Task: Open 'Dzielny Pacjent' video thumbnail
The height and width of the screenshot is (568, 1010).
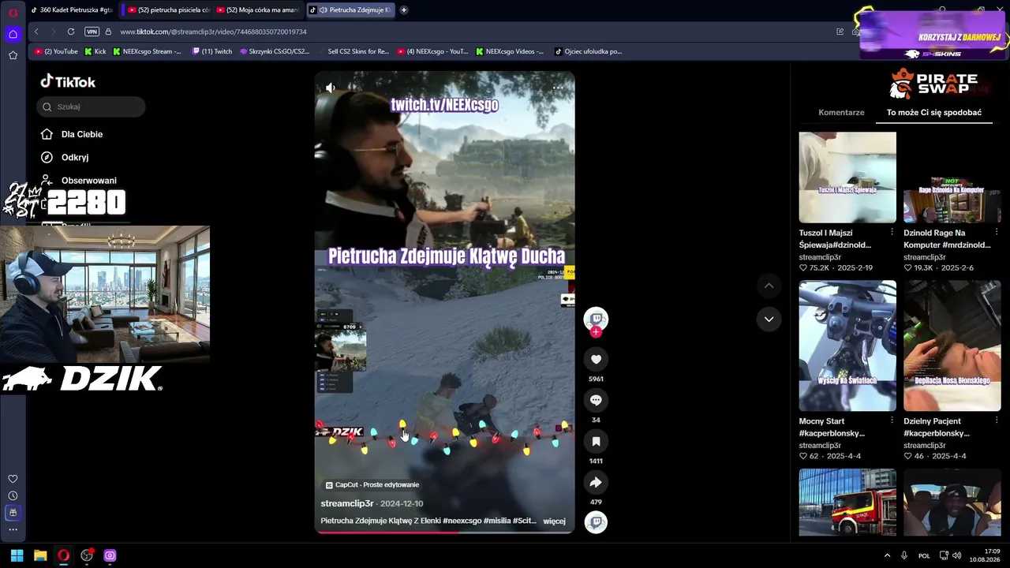Action: click(952, 346)
